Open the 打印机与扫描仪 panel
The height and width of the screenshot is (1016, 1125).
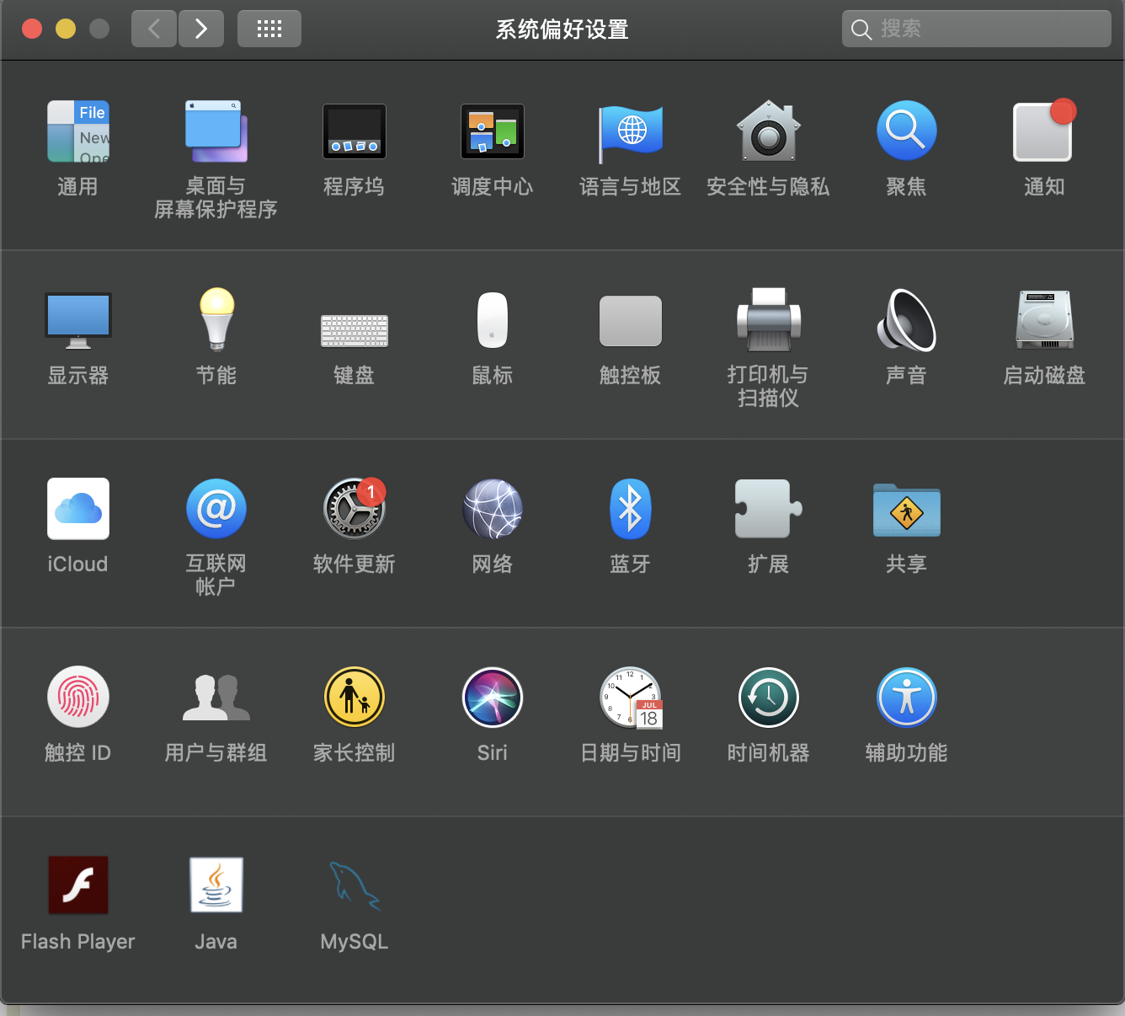(x=768, y=320)
